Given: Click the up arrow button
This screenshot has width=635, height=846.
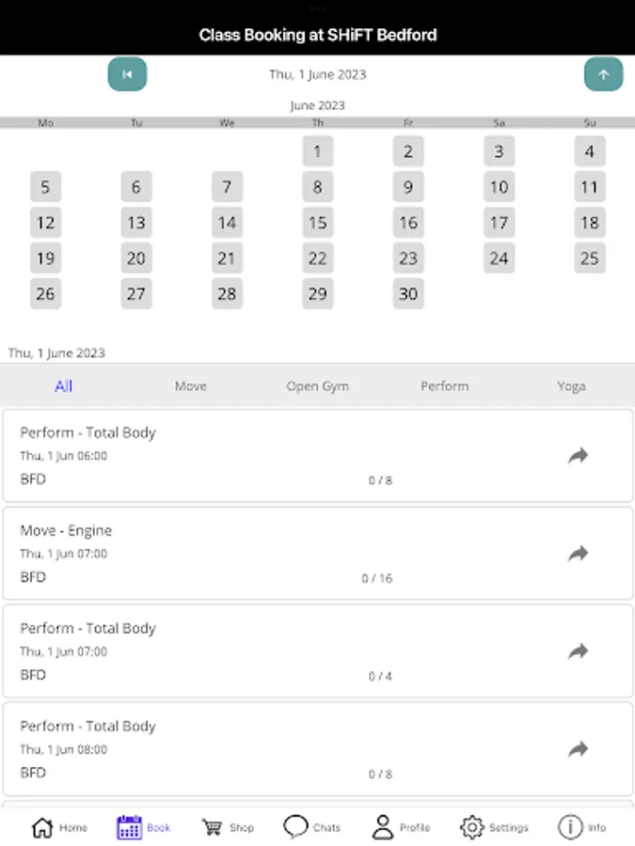Looking at the screenshot, I should click(x=603, y=74).
